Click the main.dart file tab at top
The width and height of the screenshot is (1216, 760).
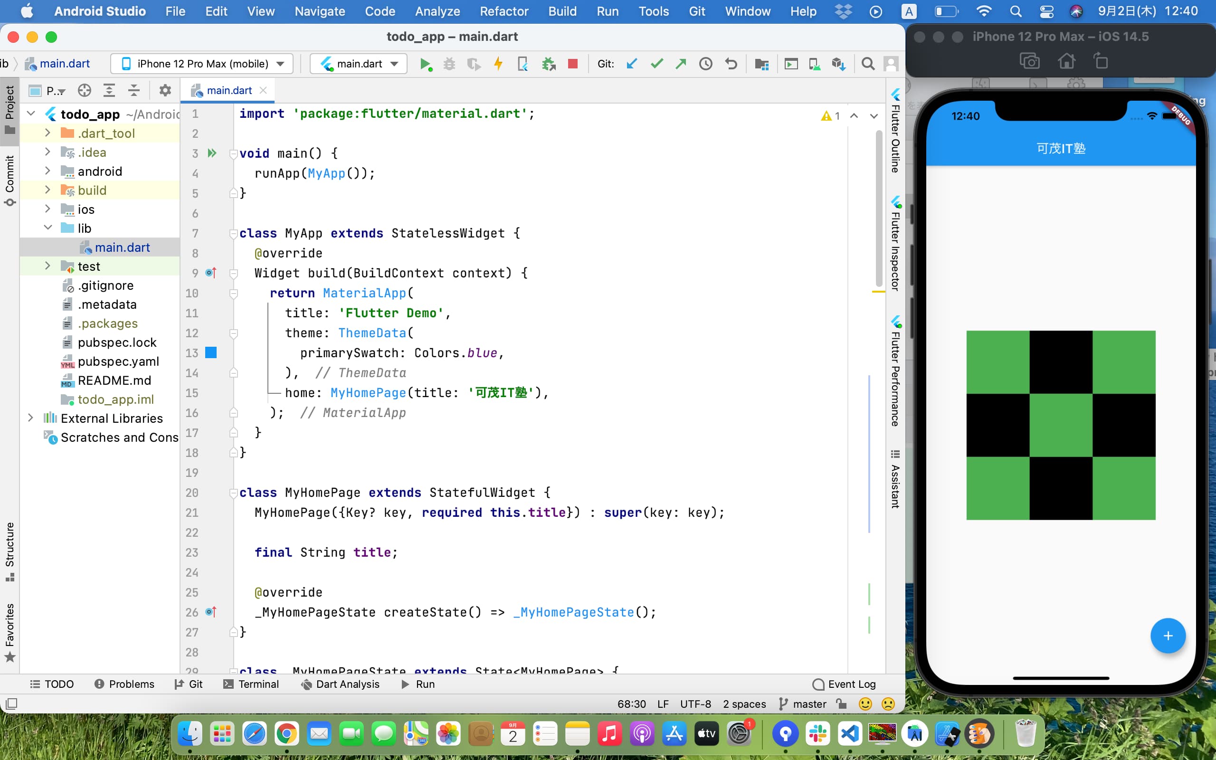coord(228,89)
